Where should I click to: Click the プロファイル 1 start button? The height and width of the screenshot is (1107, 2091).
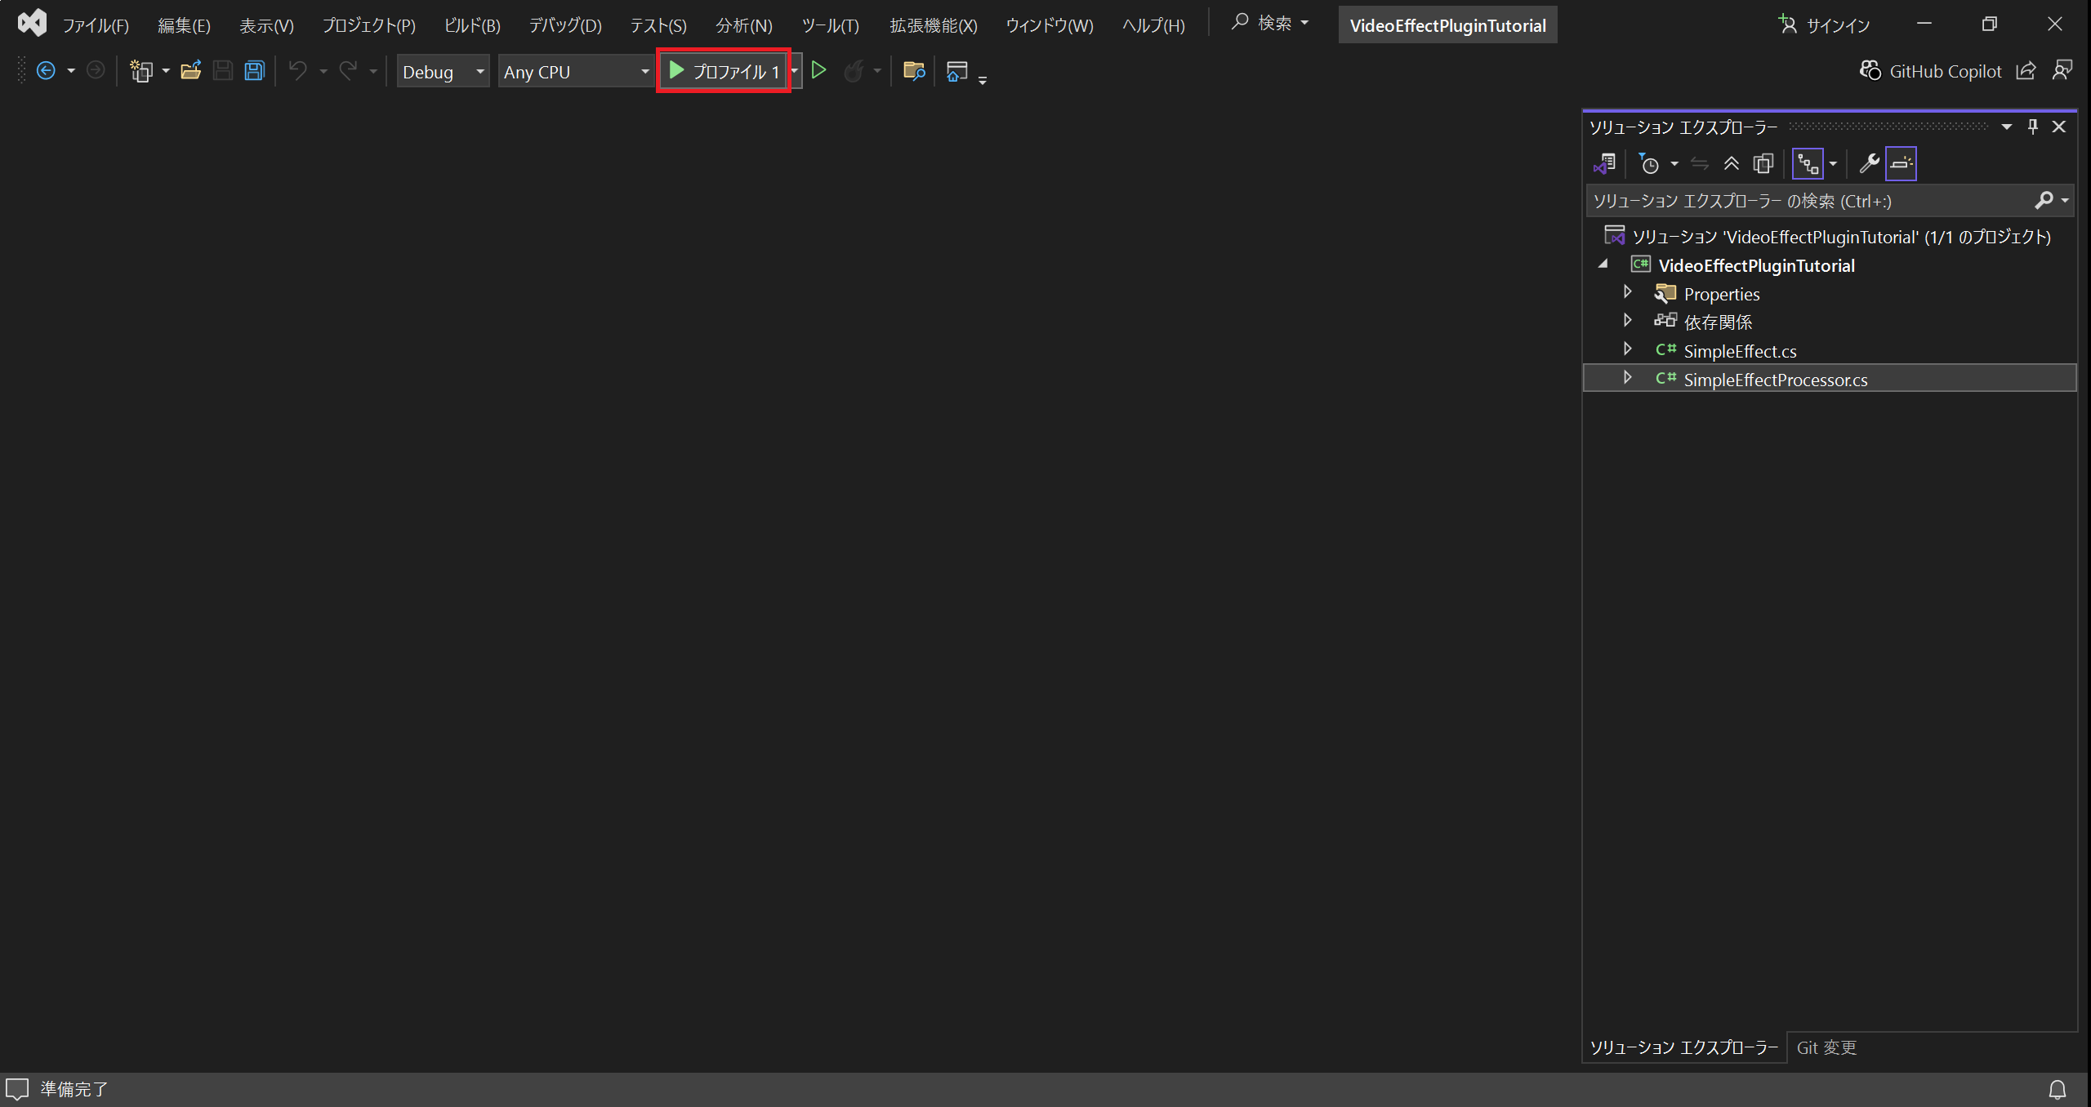coord(724,72)
